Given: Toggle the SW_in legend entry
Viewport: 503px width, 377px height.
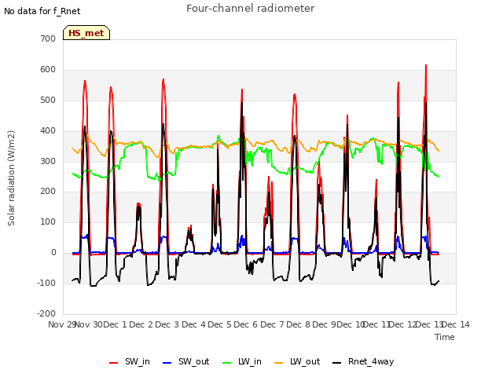Looking at the screenshot, I should [129, 361].
